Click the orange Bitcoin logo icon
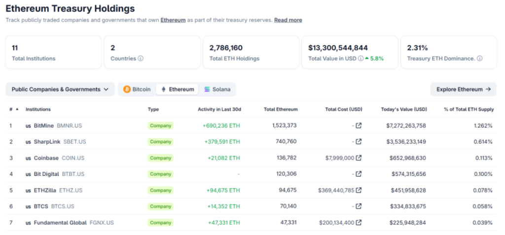This screenshot has width=505, height=235. [127, 89]
